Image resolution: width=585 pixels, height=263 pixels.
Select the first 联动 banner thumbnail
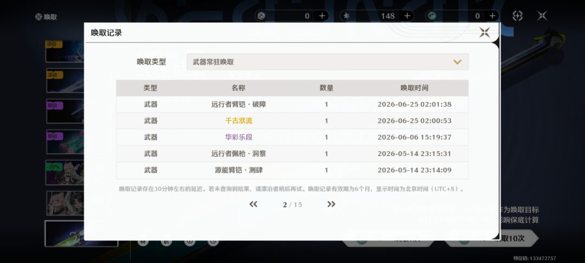pyautogui.click(x=64, y=111)
